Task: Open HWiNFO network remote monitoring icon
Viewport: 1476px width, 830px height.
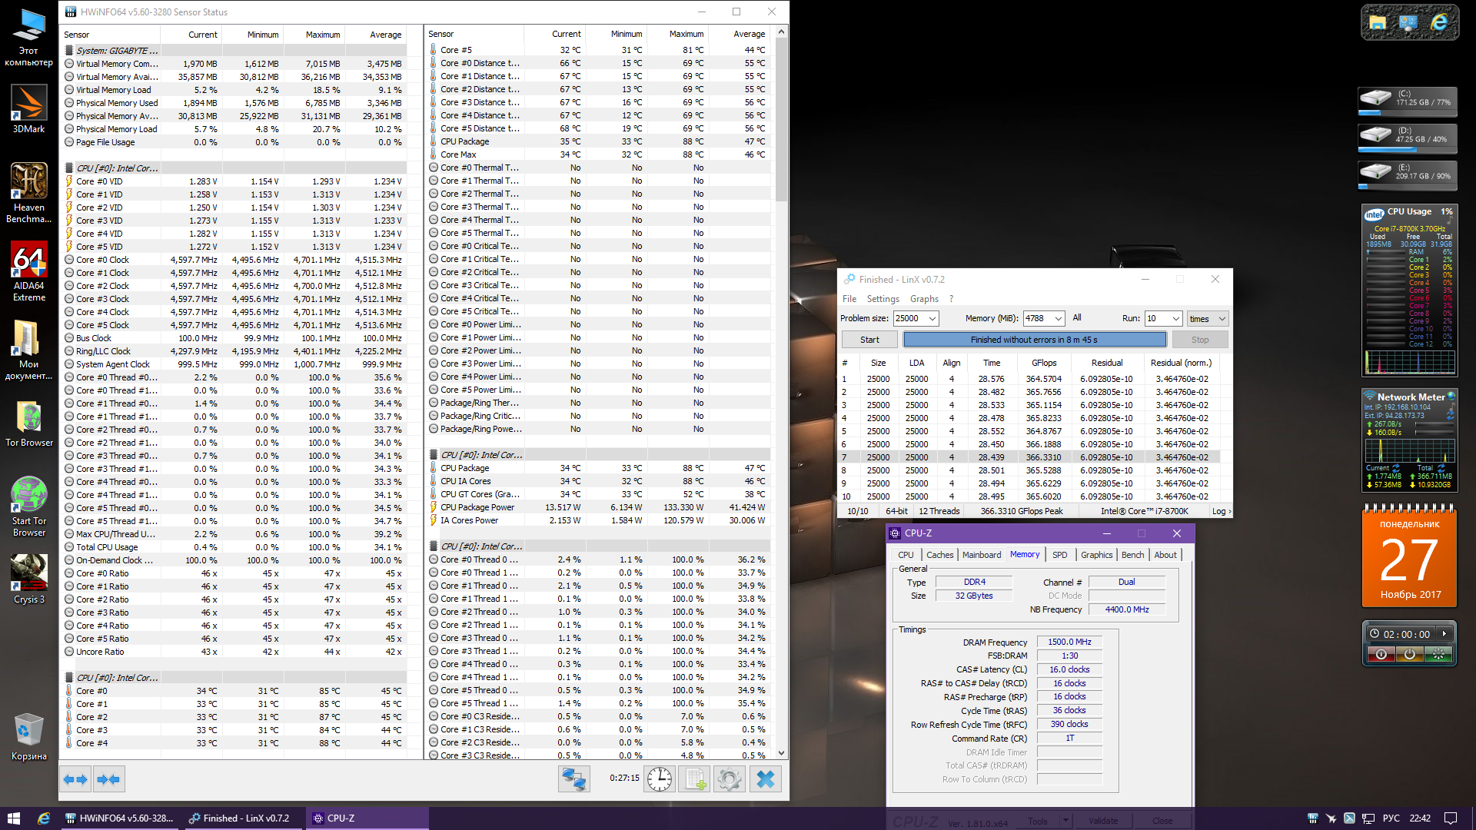Action: [x=573, y=779]
